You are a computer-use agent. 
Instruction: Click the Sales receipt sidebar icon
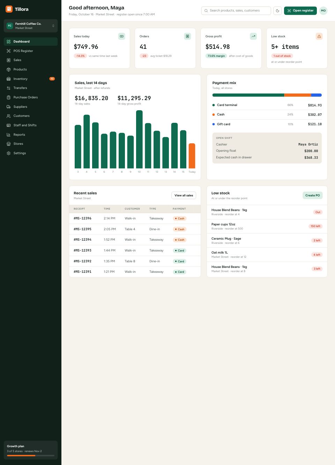(9, 60)
